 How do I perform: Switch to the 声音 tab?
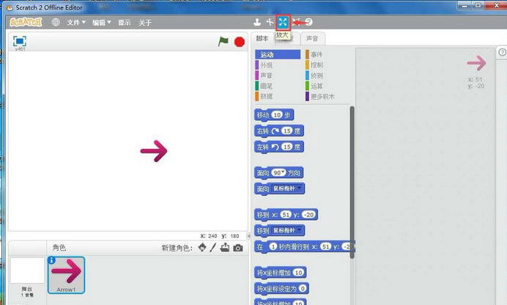[312, 38]
